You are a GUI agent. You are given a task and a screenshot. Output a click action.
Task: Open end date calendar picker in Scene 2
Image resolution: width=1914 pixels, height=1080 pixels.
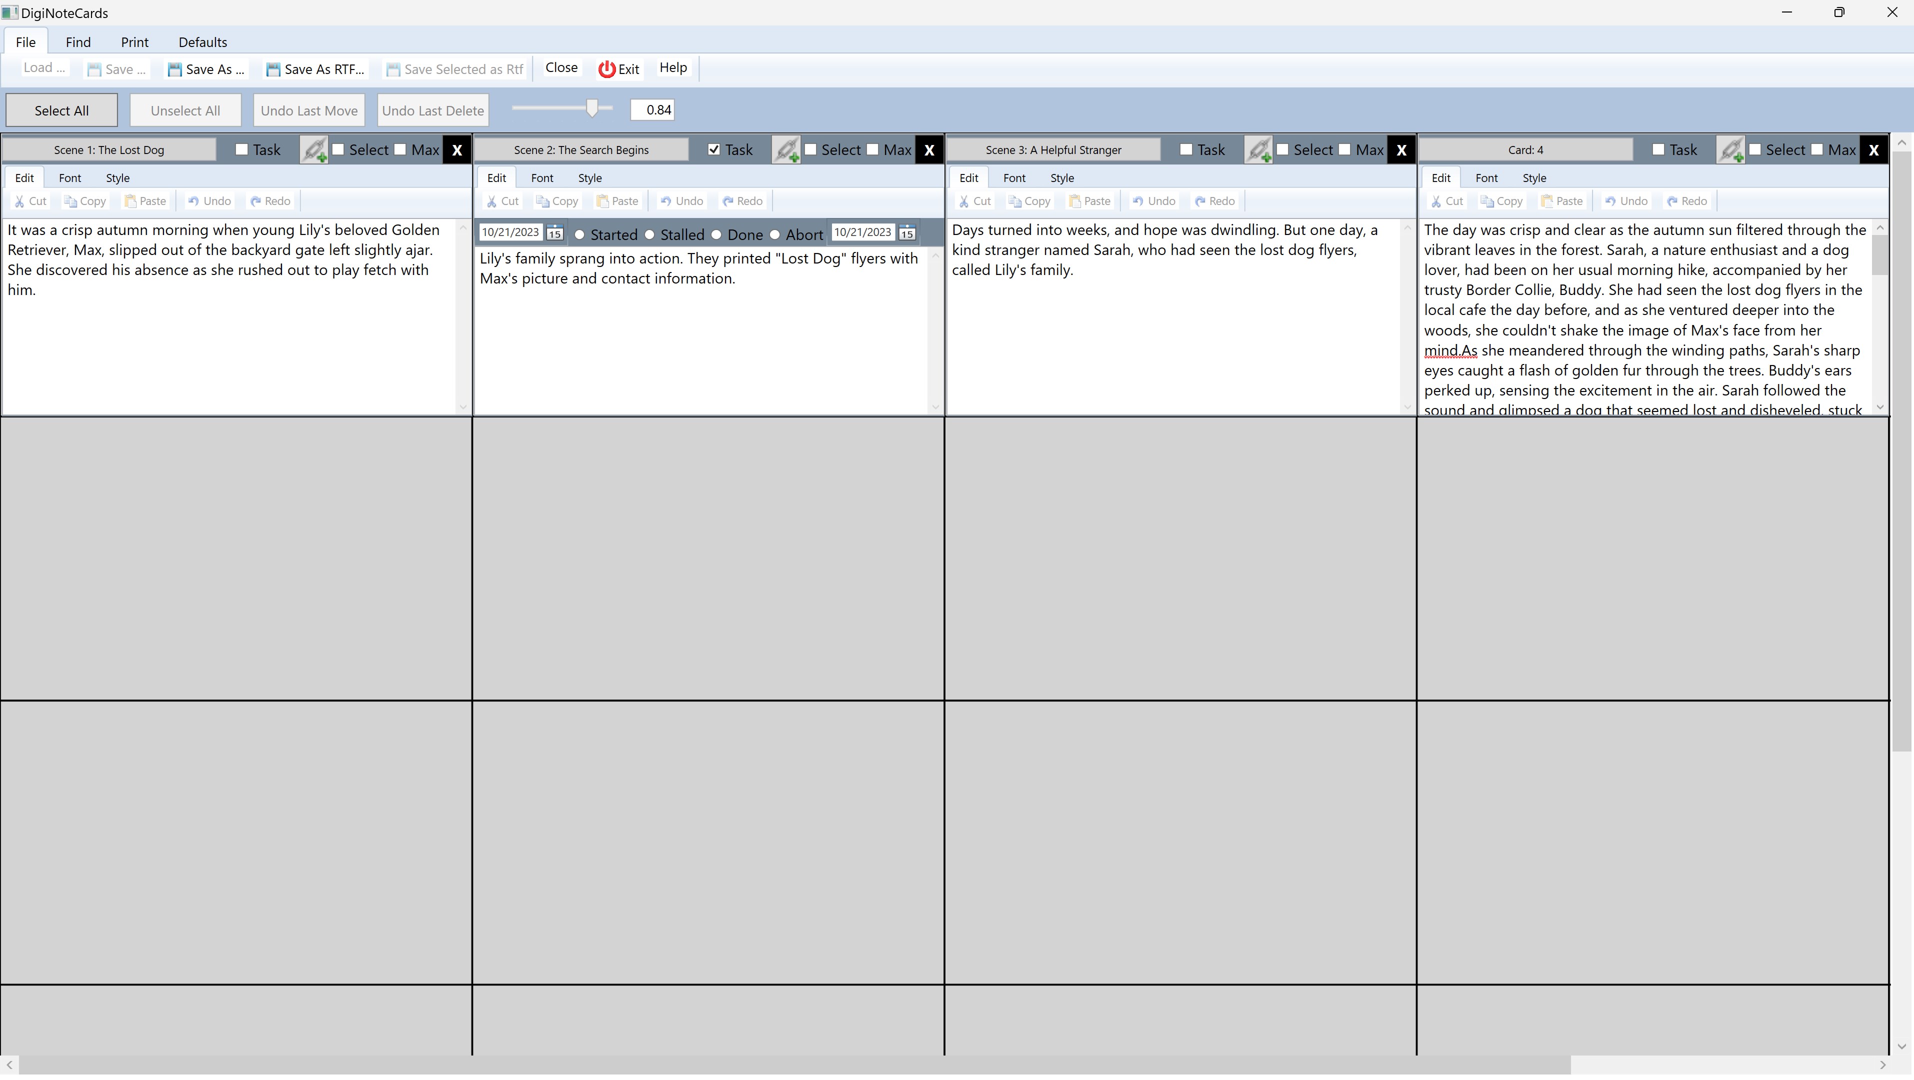906,233
